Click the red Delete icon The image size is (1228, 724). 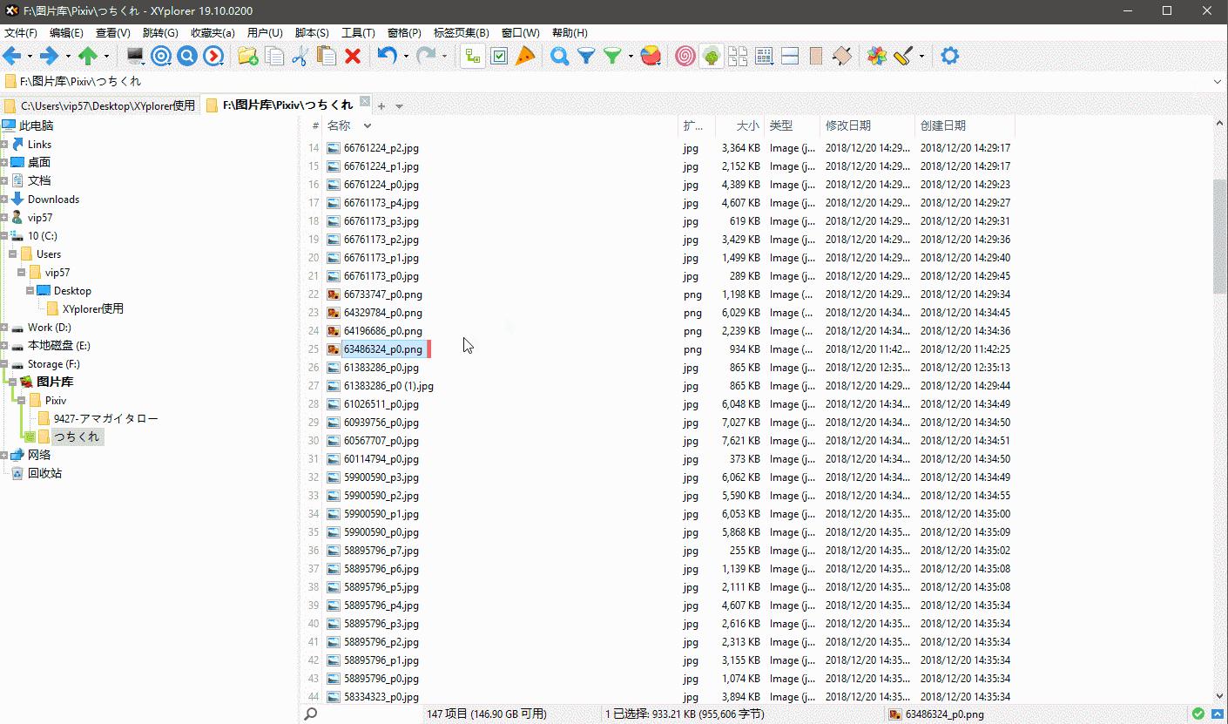click(x=353, y=55)
